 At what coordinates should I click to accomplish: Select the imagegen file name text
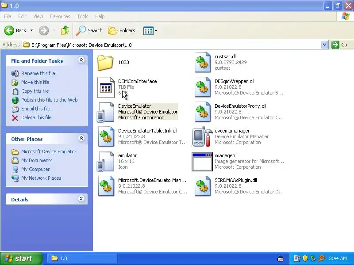click(225, 155)
